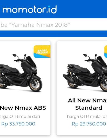Select the partial Badai Hadiah badge on Standard card
This screenshot has width=107, height=138.
(x=106, y=52)
